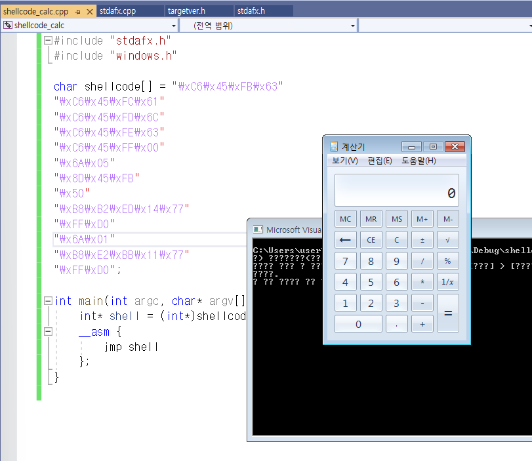532x461 pixels.
Task: Click the Calculator 3 key
Action: click(397, 303)
